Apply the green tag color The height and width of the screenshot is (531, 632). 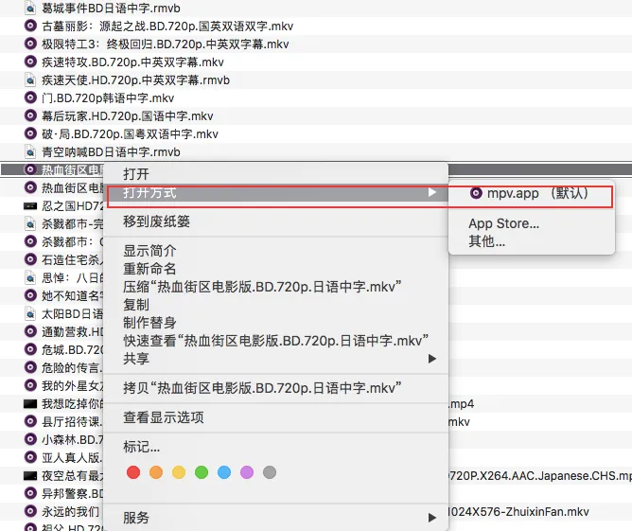tap(202, 472)
